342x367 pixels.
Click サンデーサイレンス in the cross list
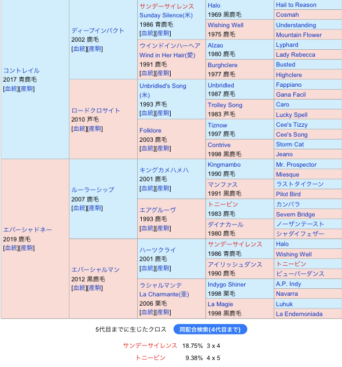click(x=150, y=346)
